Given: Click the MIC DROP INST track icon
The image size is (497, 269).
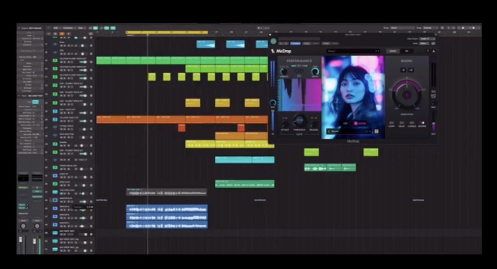Looking at the screenshot, I should click(x=55, y=233).
